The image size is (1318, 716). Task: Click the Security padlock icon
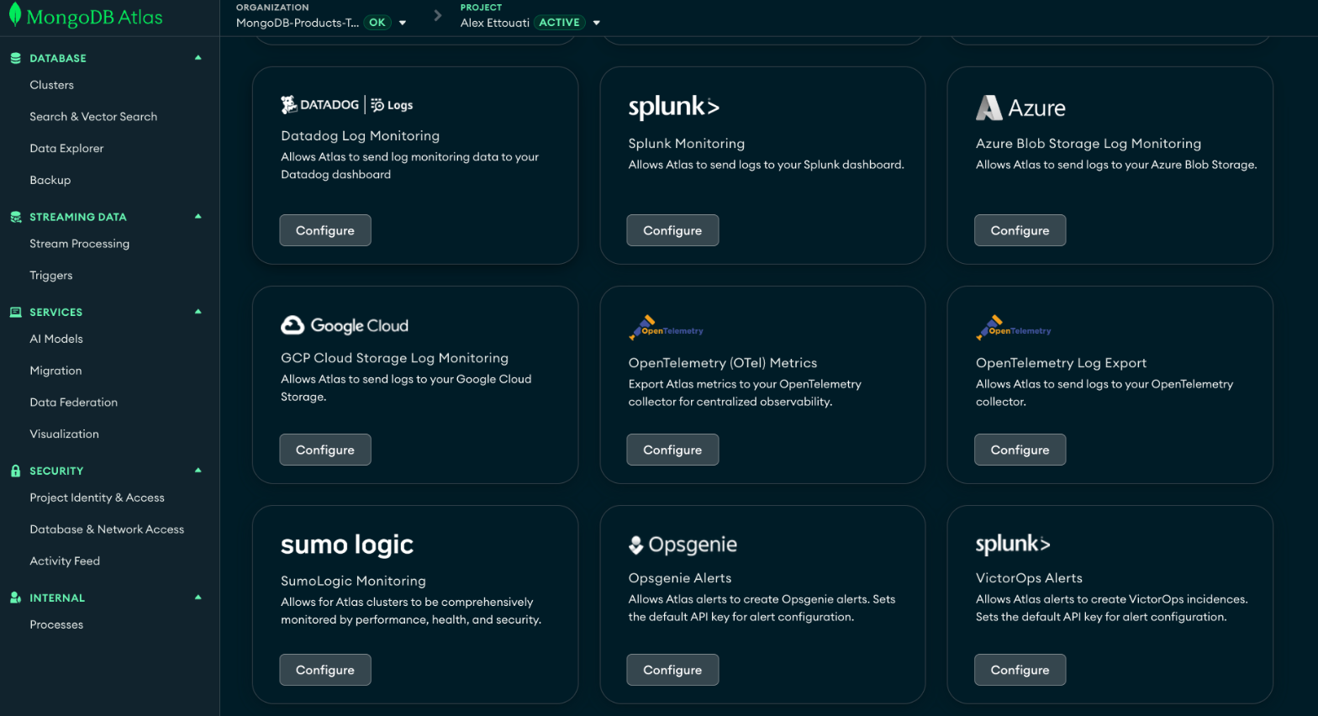(x=15, y=471)
